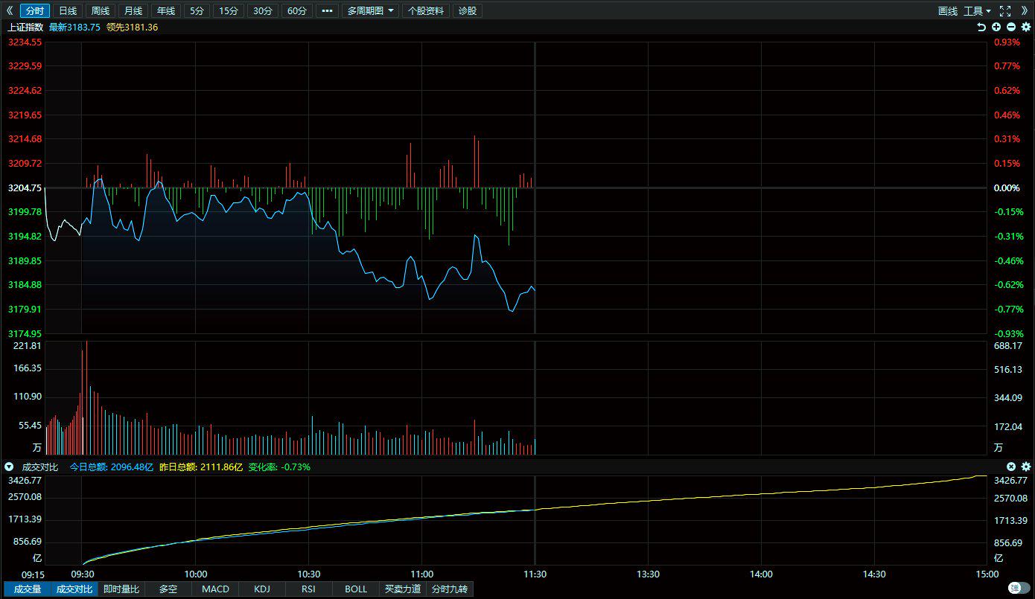Open 诊股 stock diagnosis
Viewport: 1035px width, 599px height.
pos(468,10)
